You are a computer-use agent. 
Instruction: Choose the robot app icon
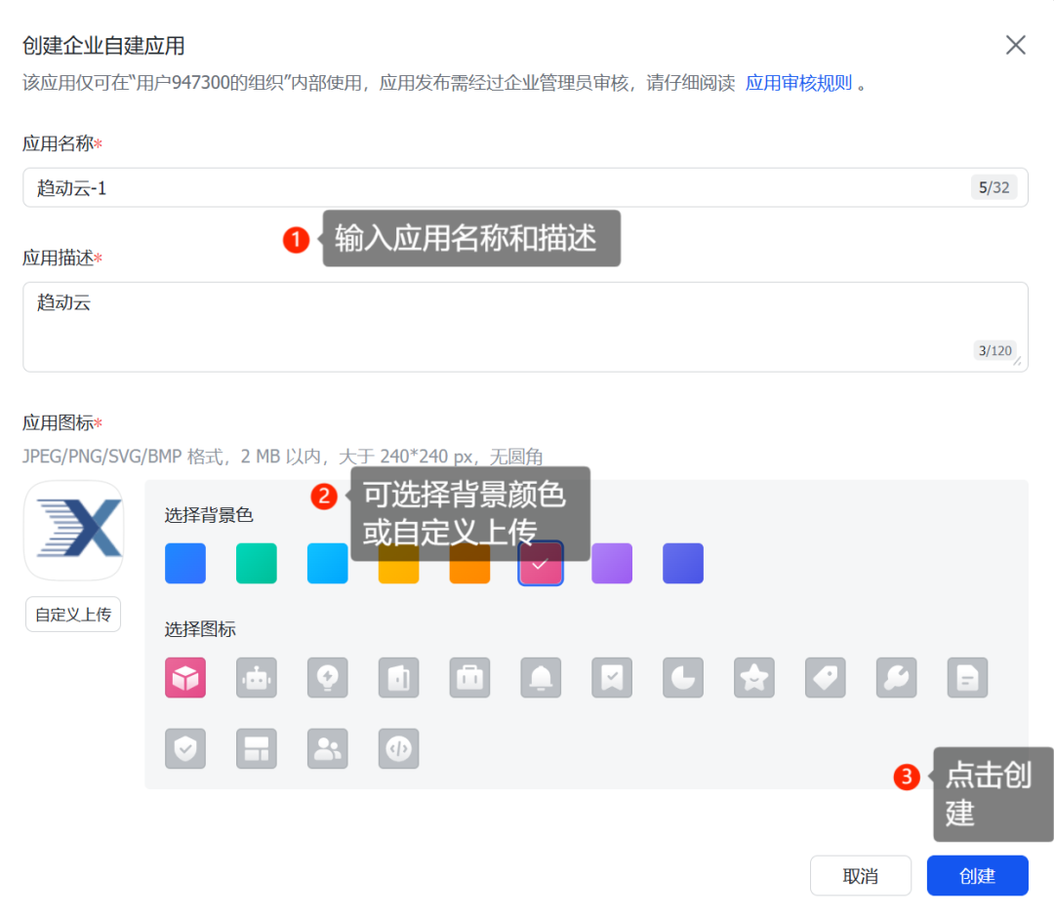(x=256, y=677)
